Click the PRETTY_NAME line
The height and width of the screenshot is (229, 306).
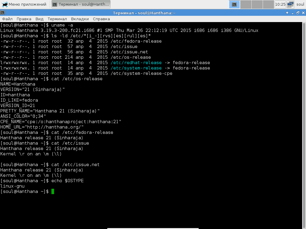(50, 111)
